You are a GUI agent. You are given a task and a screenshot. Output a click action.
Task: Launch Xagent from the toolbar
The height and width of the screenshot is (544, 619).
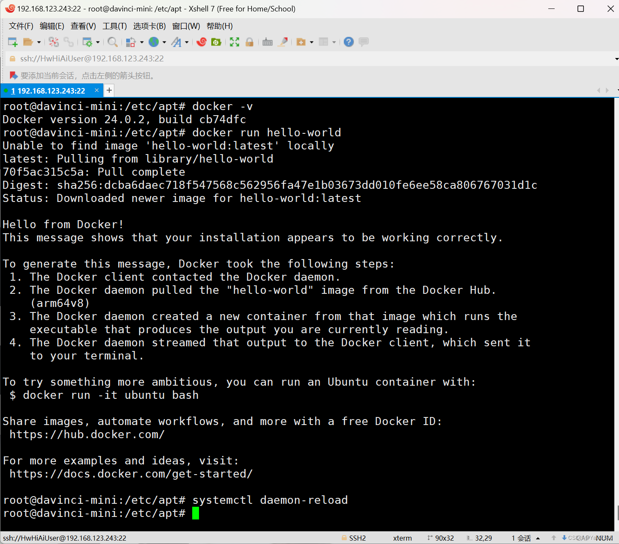pyautogui.click(x=202, y=41)
